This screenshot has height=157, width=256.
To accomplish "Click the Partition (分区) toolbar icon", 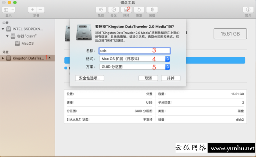I will tap(114, 10).
